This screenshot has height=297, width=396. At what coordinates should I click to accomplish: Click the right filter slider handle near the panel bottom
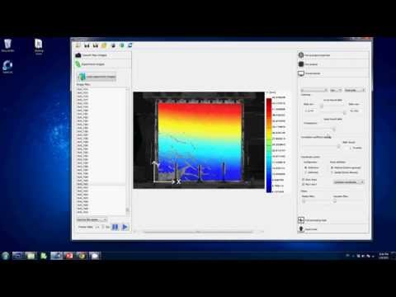point(335,201)
